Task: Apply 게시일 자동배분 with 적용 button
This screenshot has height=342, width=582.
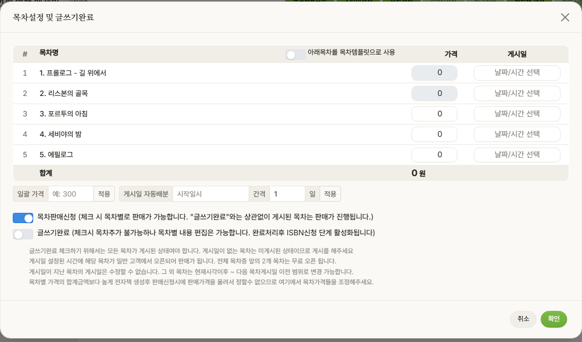Action: (330, 194)
